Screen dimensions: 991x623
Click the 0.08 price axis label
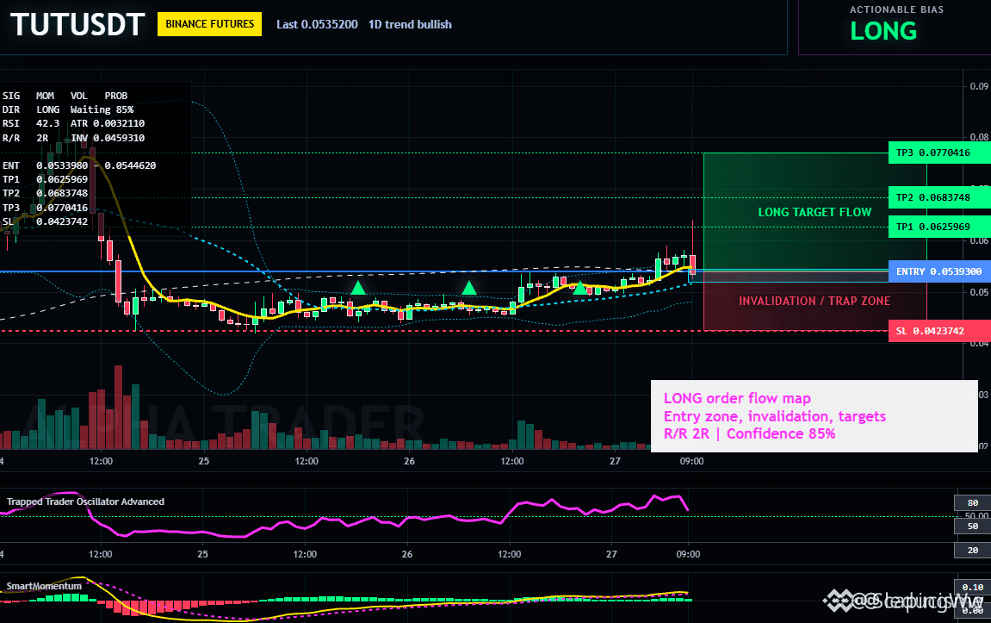(979, 137)
